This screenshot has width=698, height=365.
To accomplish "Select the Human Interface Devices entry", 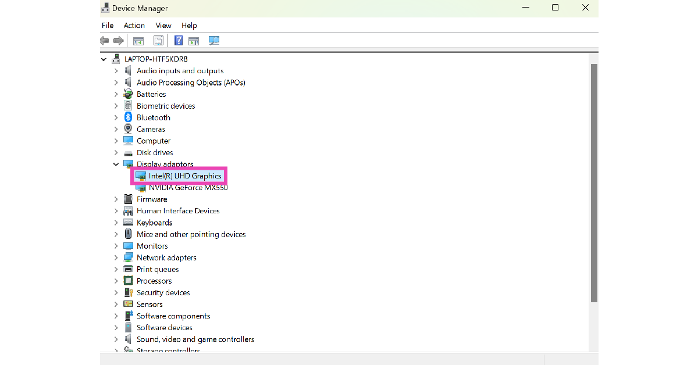I will 178,211.
